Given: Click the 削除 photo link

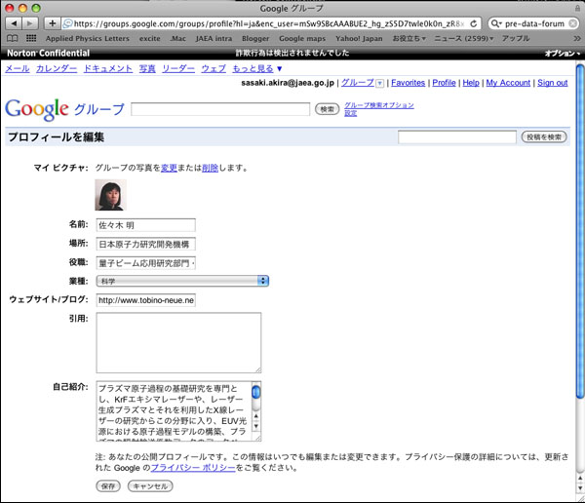Looking at the screenshot, I should [210, 168].
